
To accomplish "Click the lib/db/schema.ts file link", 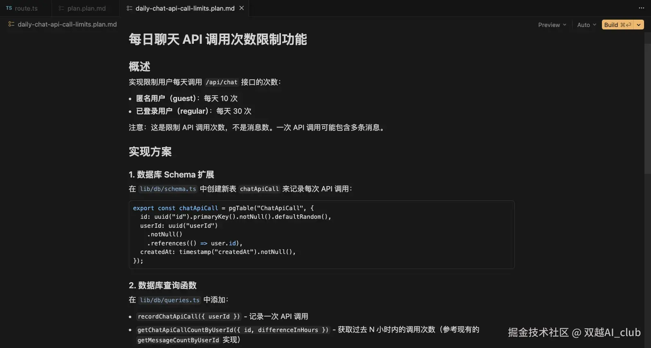I will click(168, 189).
